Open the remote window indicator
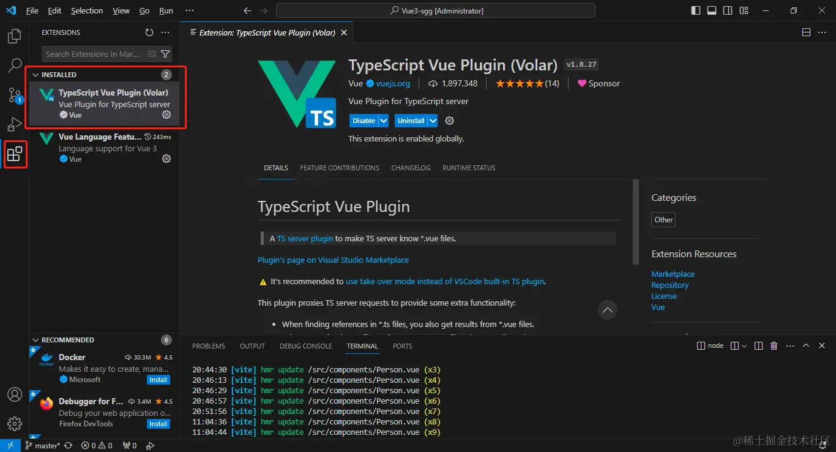Screen dimensions: 836x452 coord(10,445)
